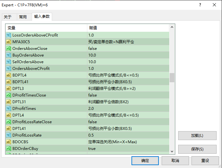Click the vertical scrollbar thumb
The height and width of the screenshot is (168, 222).
click(172, 77)
